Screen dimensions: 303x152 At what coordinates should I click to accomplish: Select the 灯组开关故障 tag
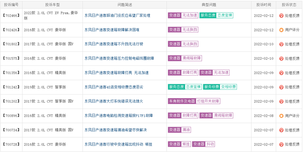(x=208, y=101)
